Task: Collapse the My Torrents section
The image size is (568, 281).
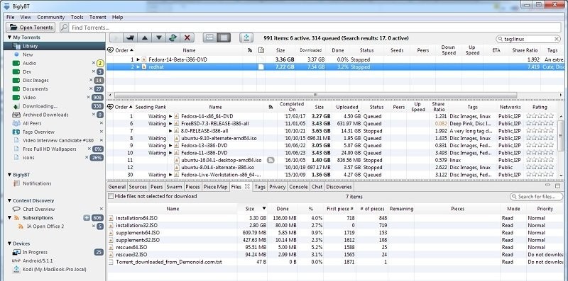Action: 9,38
